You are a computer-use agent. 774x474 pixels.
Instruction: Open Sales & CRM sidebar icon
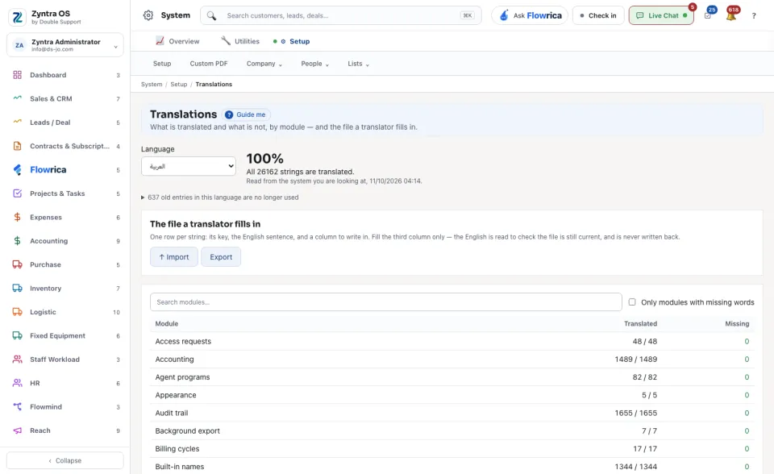tap(17, 98)
